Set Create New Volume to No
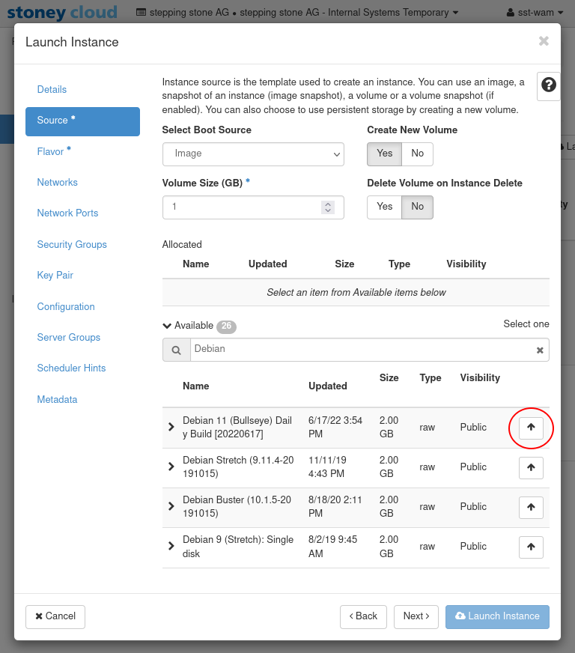575x653 pixels. click(417, 154)
